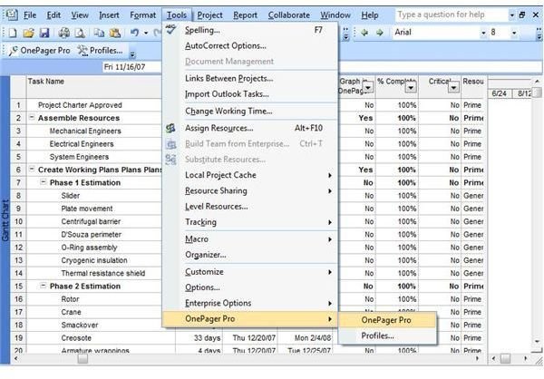Click the Print Preview magnifier icon
This screenshot has height=379, width=544.
(x=80, y=33)
